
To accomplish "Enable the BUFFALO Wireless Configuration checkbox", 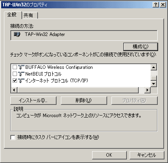I will point(15,67).
